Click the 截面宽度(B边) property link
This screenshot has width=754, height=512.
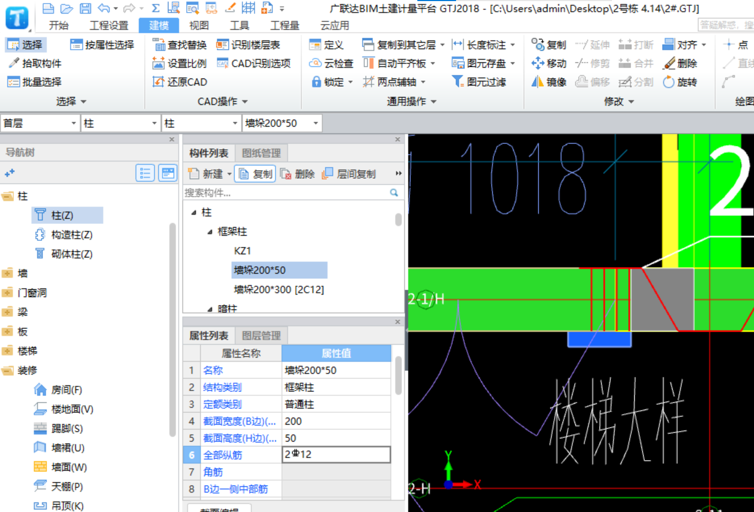(x=239, y=421)
